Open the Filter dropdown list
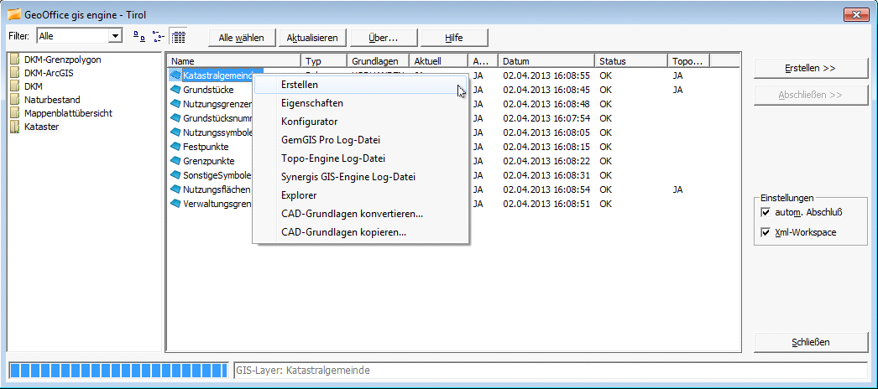Screen dimensions: 878x389 coord(115,36)
